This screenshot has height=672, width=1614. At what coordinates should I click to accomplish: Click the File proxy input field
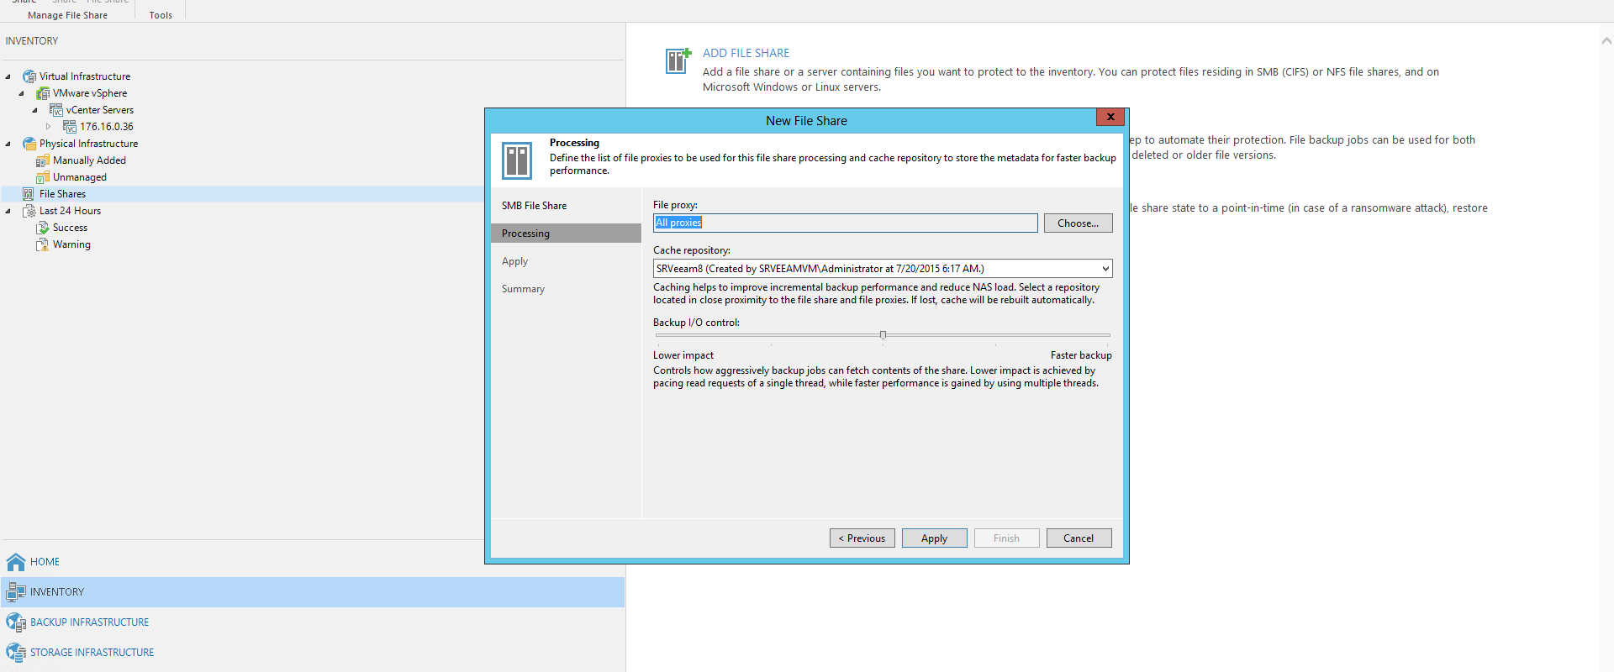coord(846,223)
